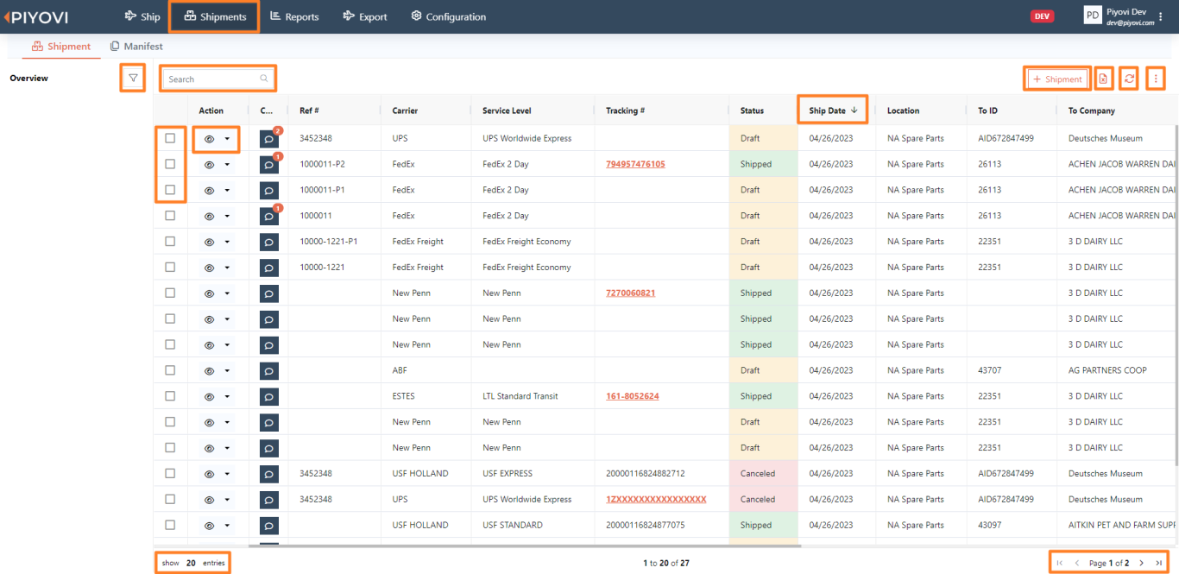
Task: Open comments for Ref 1000011 row
Action: (269, 216)
